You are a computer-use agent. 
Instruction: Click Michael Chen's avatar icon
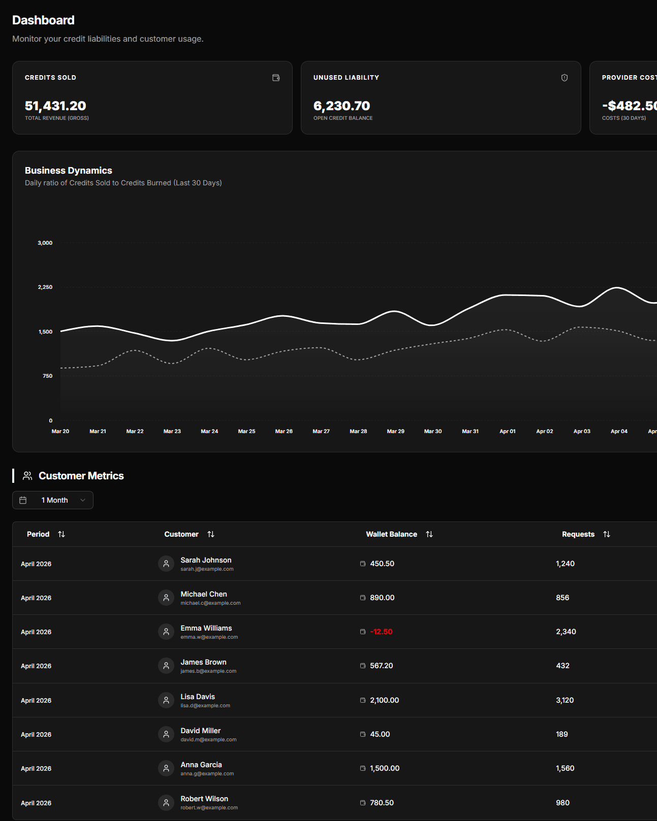click(166, 598)
